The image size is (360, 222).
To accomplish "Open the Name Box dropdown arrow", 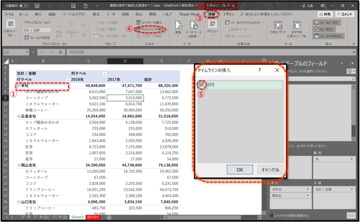I will (27, 52).
